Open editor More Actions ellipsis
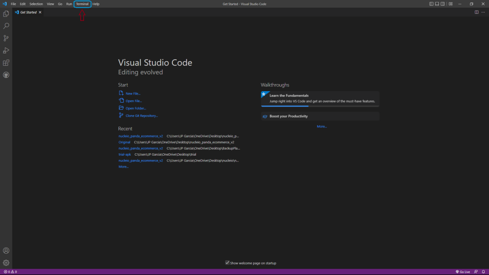Screen dimensions: 489x275 pyautogui.click(x=483, y=12)
